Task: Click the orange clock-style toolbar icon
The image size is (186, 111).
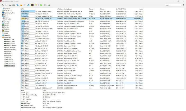Action: pyautogui.click(x=36, y=5)
